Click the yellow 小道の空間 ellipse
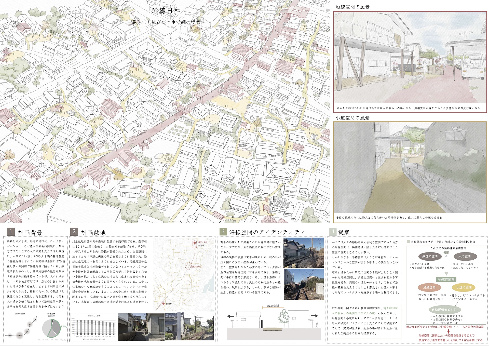Image resolution: width=489 pixels, height=346 pixels. (464, 287)
